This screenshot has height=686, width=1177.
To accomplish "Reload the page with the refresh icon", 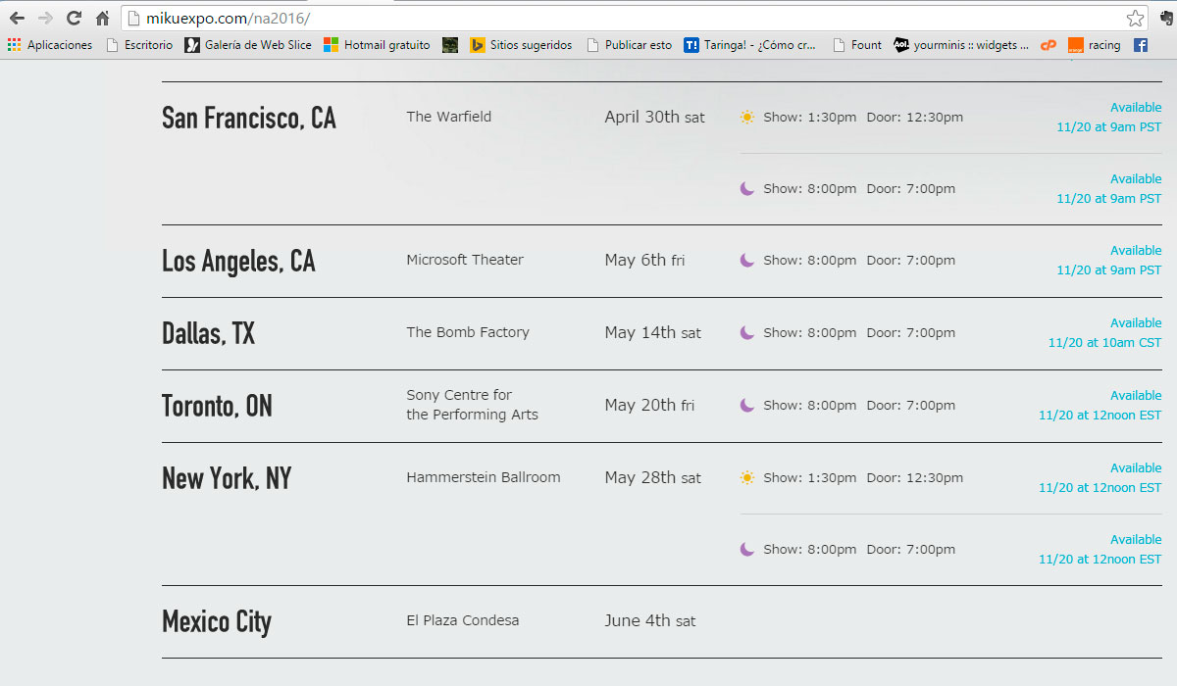I will (x=74, y=18).
